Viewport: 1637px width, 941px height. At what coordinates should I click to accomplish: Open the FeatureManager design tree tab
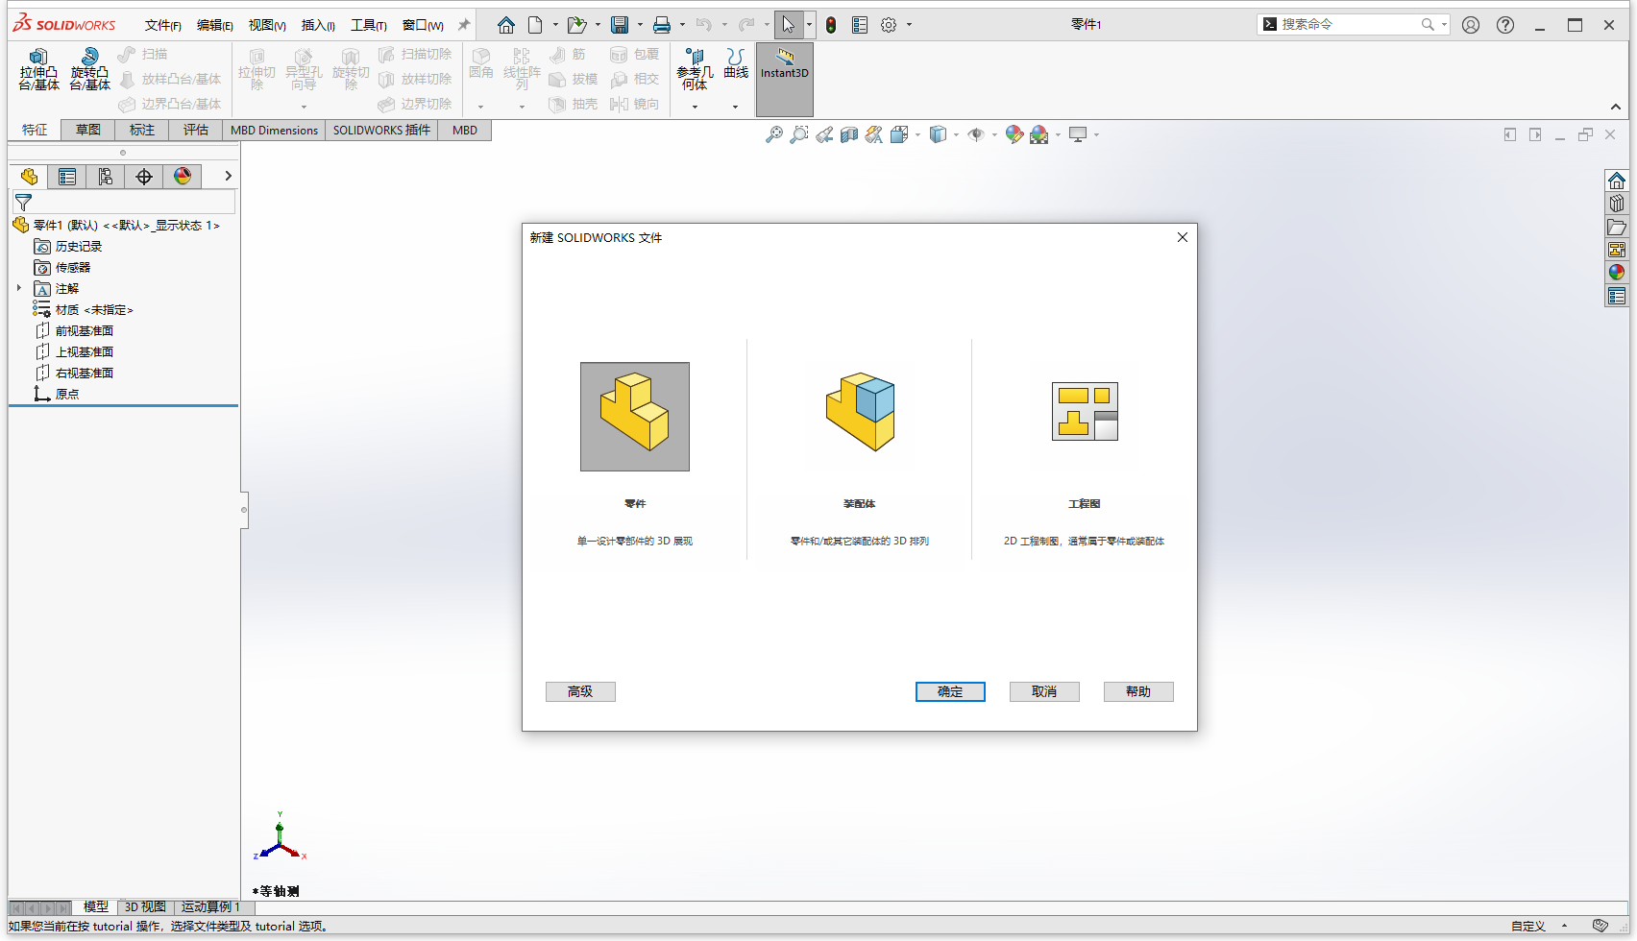[29, 177]
